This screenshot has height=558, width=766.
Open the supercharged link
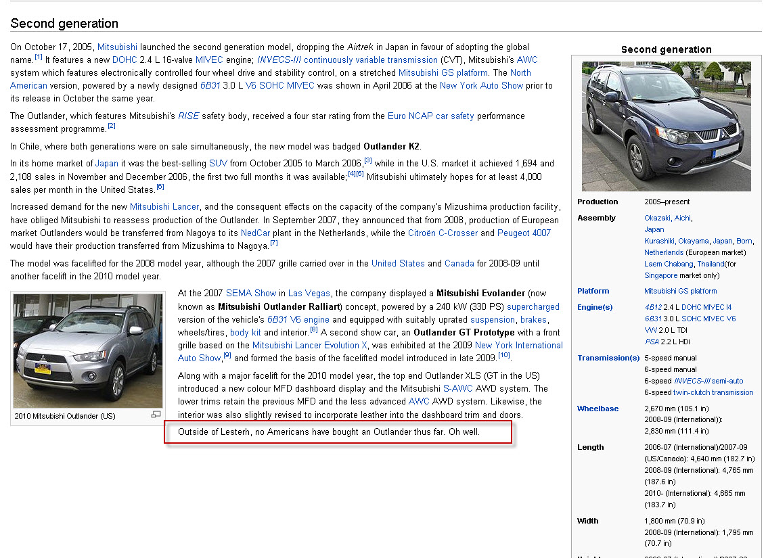533,306
